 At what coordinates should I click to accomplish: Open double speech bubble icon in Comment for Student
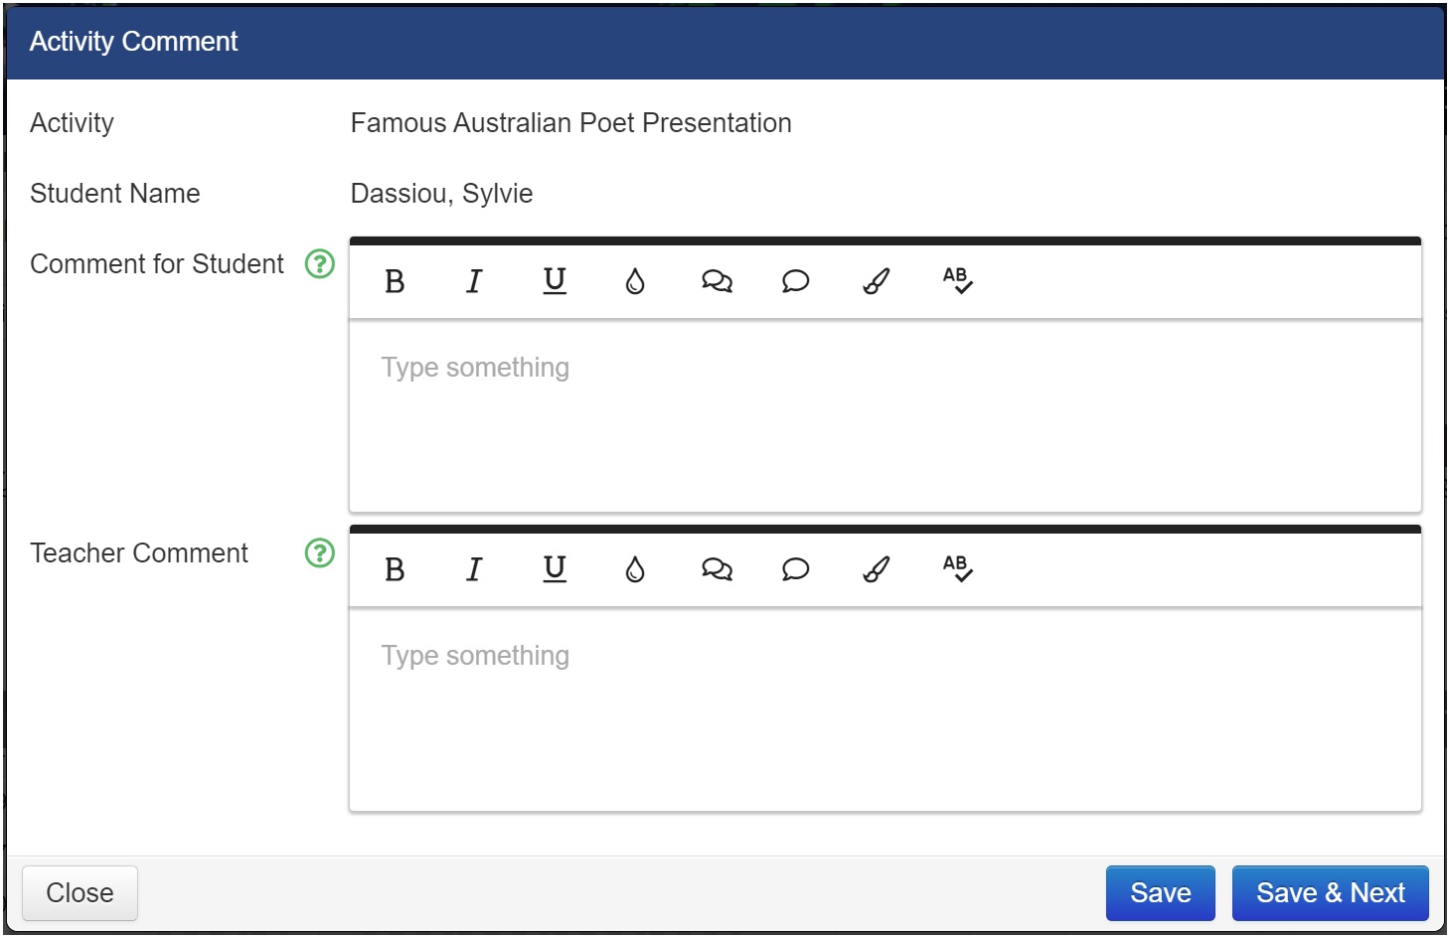tap(717, 282)
